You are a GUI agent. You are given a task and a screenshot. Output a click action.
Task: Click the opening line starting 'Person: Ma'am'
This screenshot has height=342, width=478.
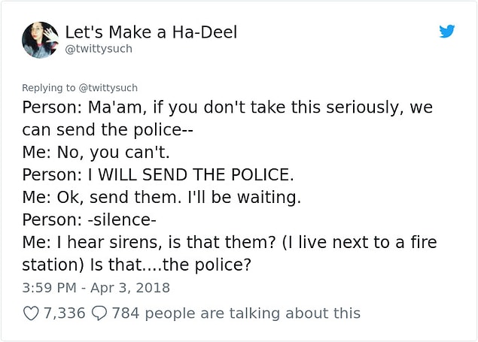(227, 107)
